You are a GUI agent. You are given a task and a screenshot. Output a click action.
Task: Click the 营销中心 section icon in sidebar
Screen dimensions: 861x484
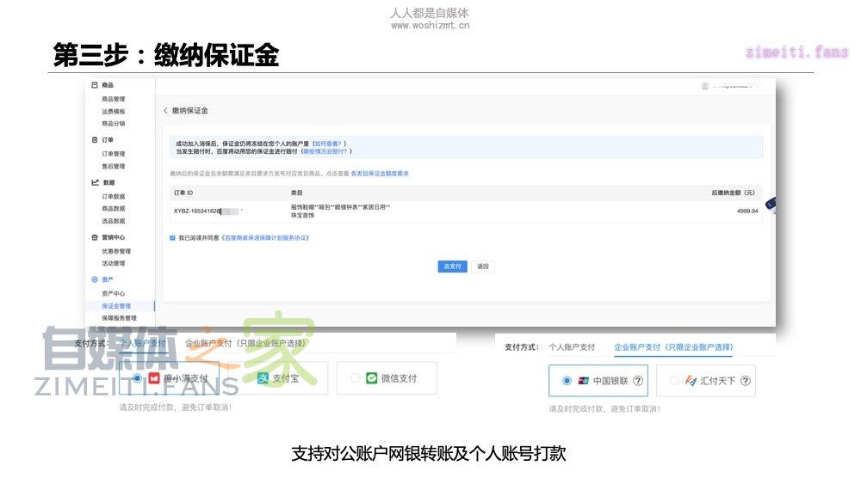click(x=95, y=237)
